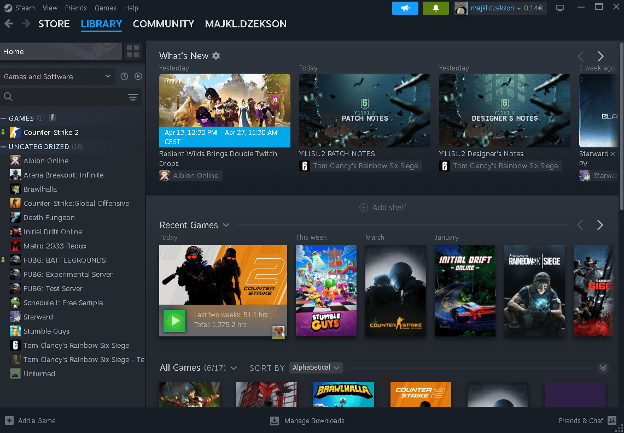Open Y11S1.2 Designer's Notes thumbnail

(x=505, y=110)
